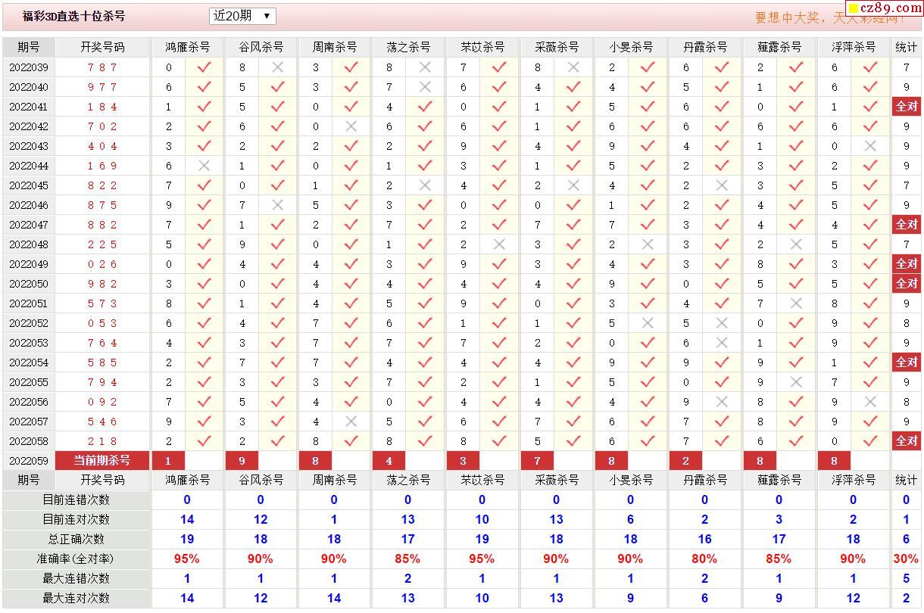Click the X mark for 谷风杀号 in row 2022046

(x=278, y=205)
